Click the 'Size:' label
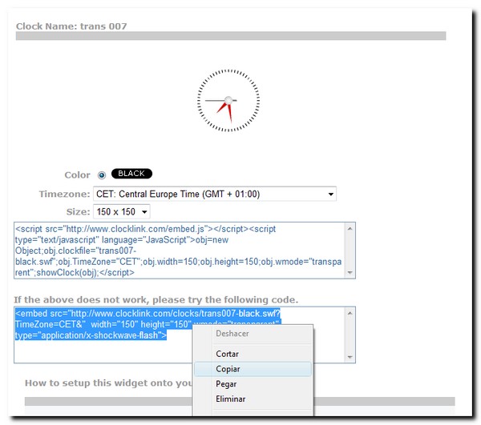The width and height of the screenshot is (481, 425). point(79,212)
